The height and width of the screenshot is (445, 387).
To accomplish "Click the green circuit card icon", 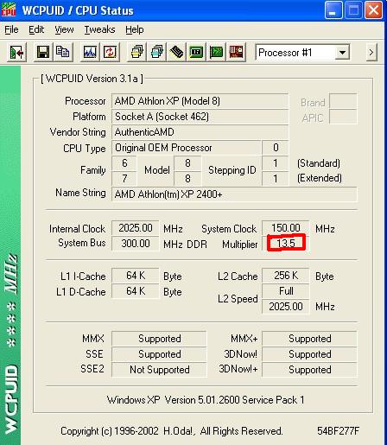I will 216,53.
